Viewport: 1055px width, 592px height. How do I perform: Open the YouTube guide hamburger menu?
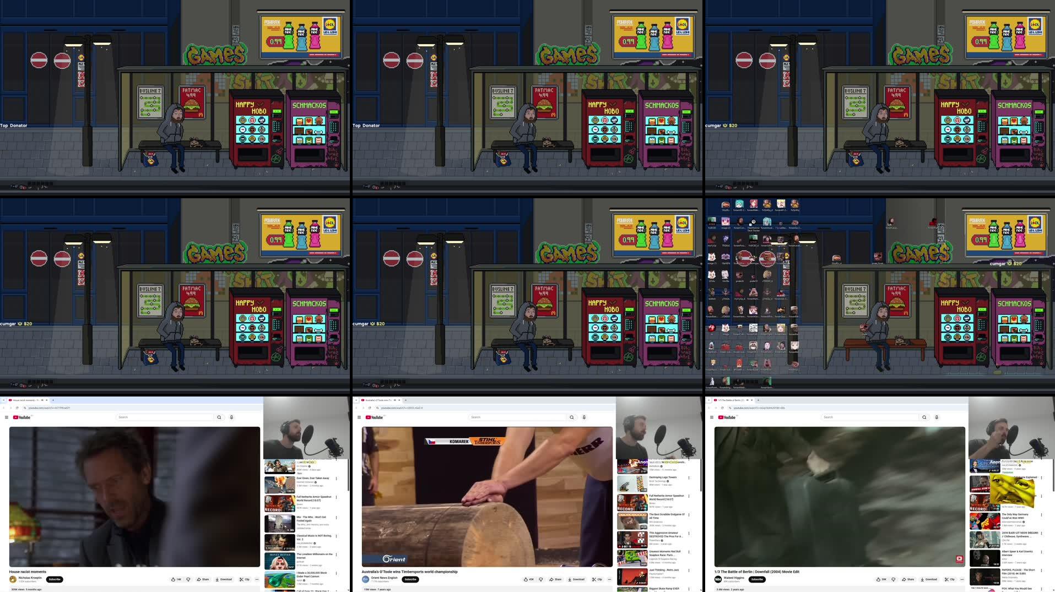(x=7, y=417)
